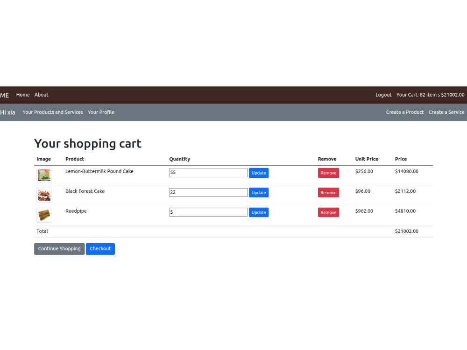Click the $14080.00 price
The height and width of the screenshot is (350, 467).
(407, 171)
